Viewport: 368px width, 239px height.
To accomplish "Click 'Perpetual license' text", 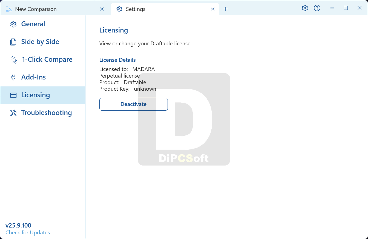I will 119,76.
